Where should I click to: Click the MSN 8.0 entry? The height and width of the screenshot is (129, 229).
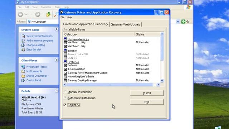(72, 58)
